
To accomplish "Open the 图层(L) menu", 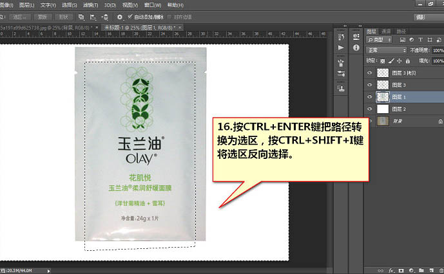I will point(26,5).
